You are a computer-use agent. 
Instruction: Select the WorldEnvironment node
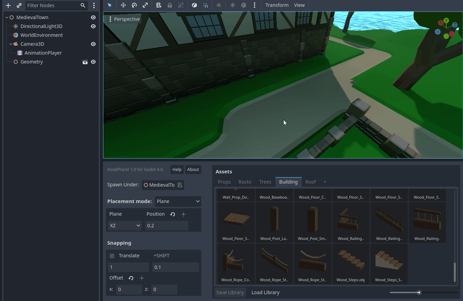click(42, 35)
